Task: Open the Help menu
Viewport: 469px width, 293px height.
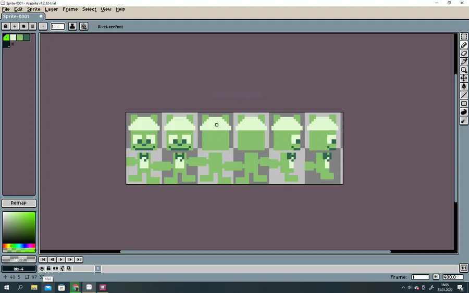Action: click(120, 9)
